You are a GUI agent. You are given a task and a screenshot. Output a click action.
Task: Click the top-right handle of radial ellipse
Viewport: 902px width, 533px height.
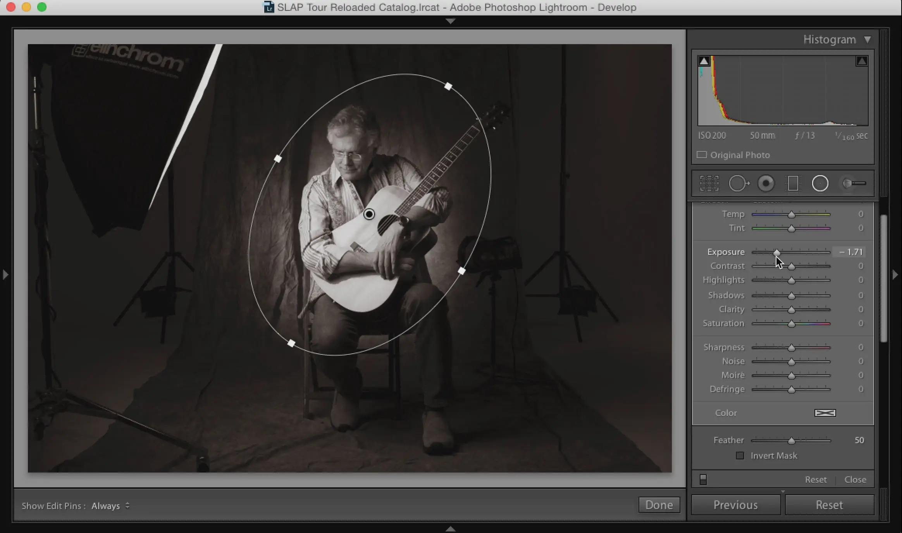tap(448, 86)
